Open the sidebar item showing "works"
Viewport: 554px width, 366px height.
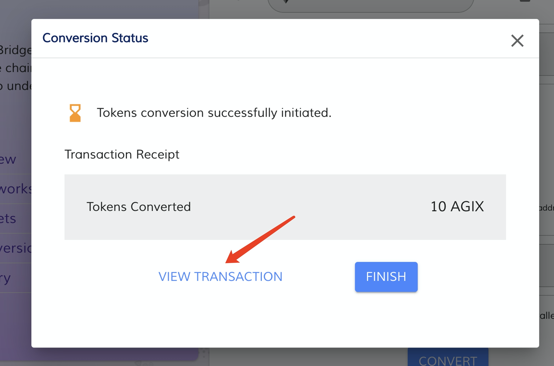point(16,189)
